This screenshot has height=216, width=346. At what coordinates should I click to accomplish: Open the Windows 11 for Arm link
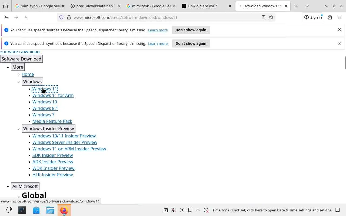[x=53, y=95]
